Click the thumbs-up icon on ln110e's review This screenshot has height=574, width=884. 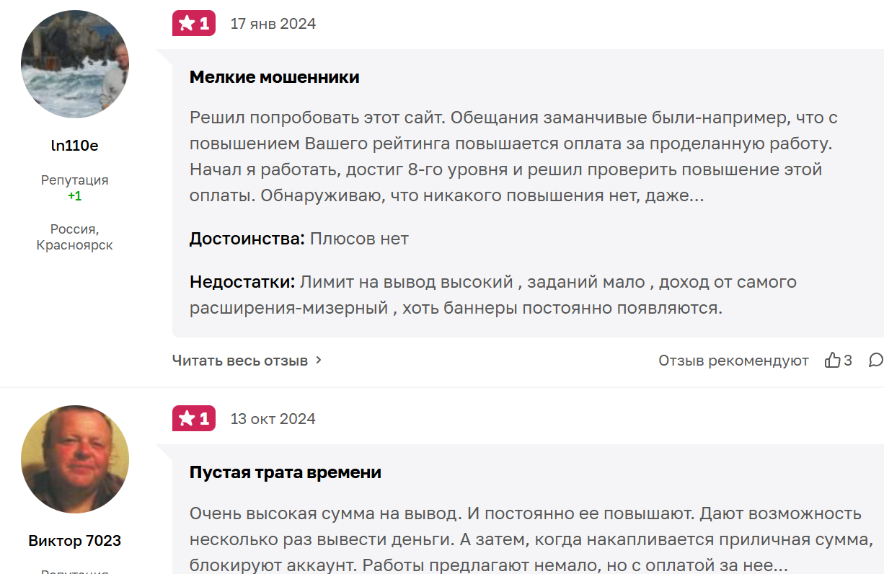(x=833, y=360)
